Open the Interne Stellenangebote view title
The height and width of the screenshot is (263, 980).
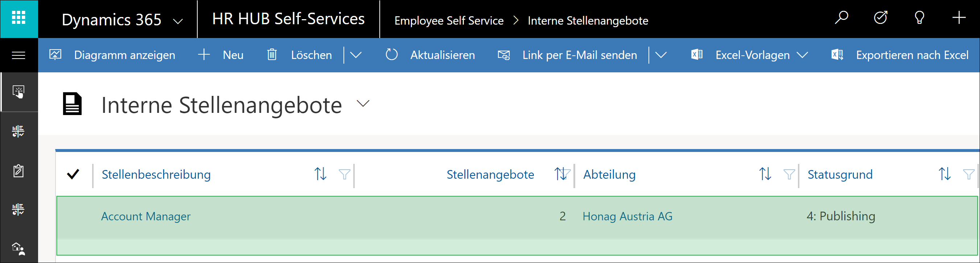(x=222, y=106)
